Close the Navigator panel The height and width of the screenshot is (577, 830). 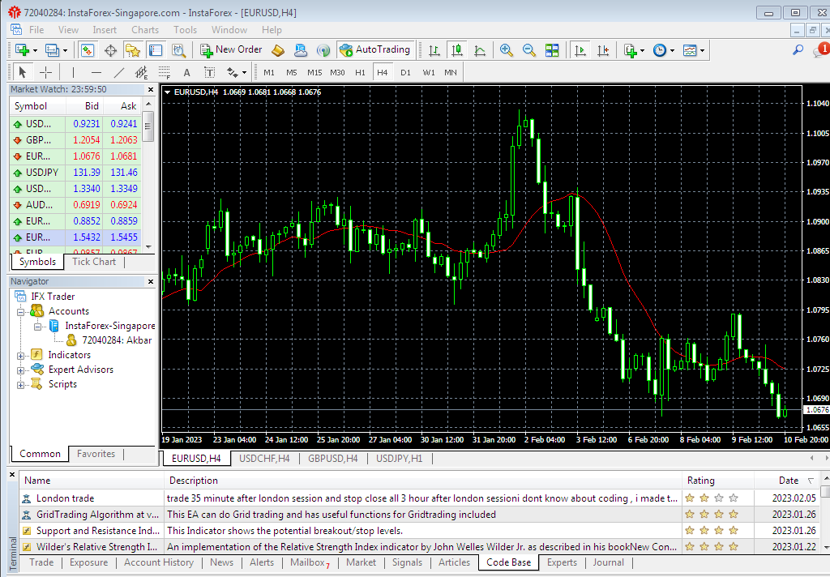[151, 282]
